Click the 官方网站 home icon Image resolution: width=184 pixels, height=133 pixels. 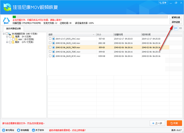4,130
